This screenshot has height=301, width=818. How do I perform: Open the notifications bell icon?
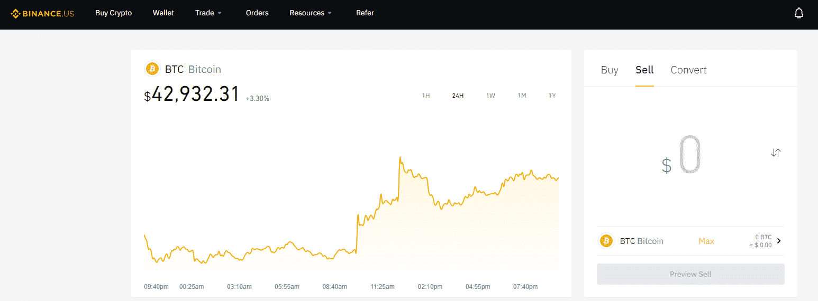tap(799, 13)
